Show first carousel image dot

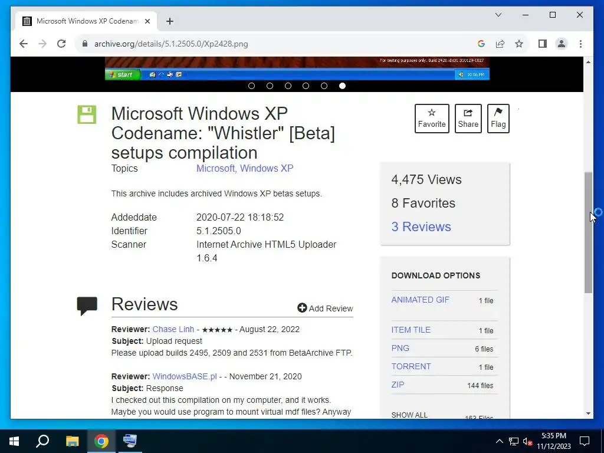click(x=251, y=86)
